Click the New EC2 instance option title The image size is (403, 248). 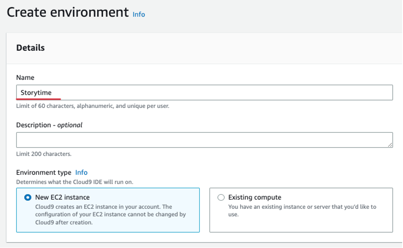(x=62, y=197)
